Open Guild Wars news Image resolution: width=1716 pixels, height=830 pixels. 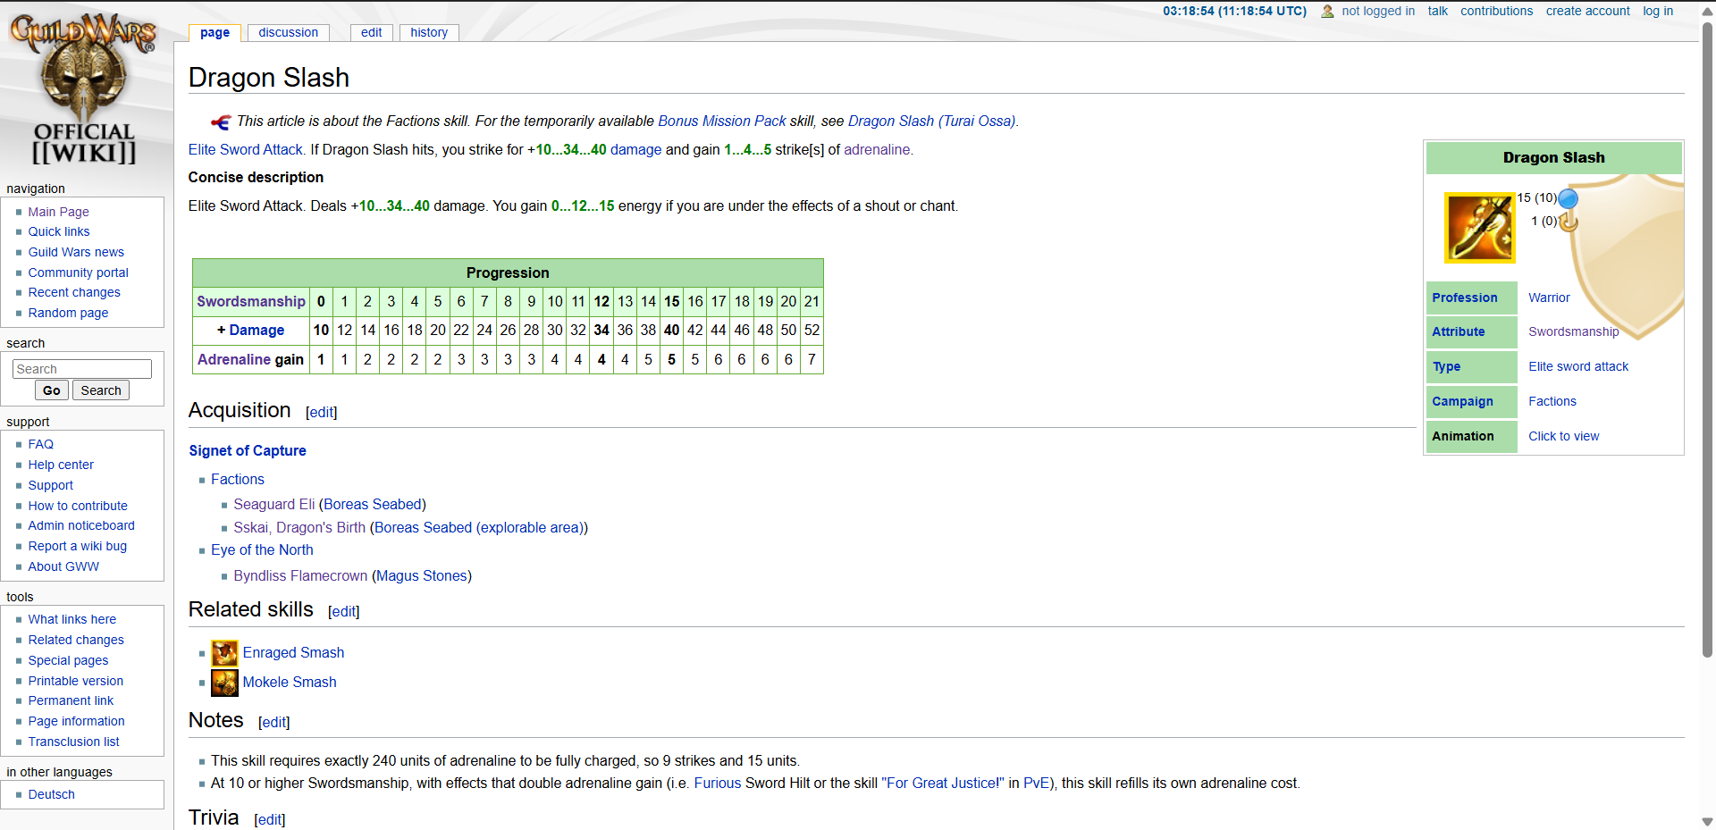pyautogui.click(x=76, y=252)
